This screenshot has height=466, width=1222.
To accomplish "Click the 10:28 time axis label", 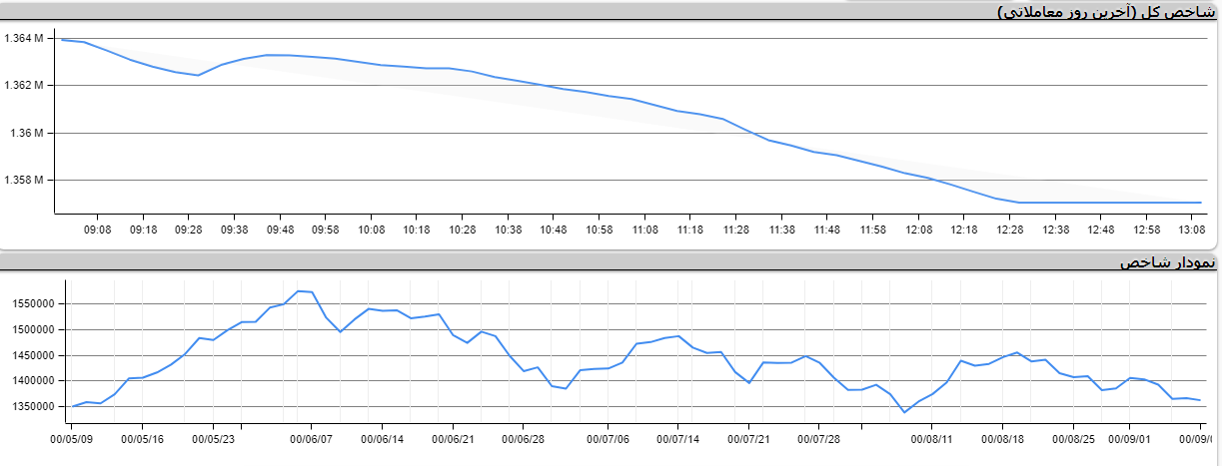I will 462,230.
